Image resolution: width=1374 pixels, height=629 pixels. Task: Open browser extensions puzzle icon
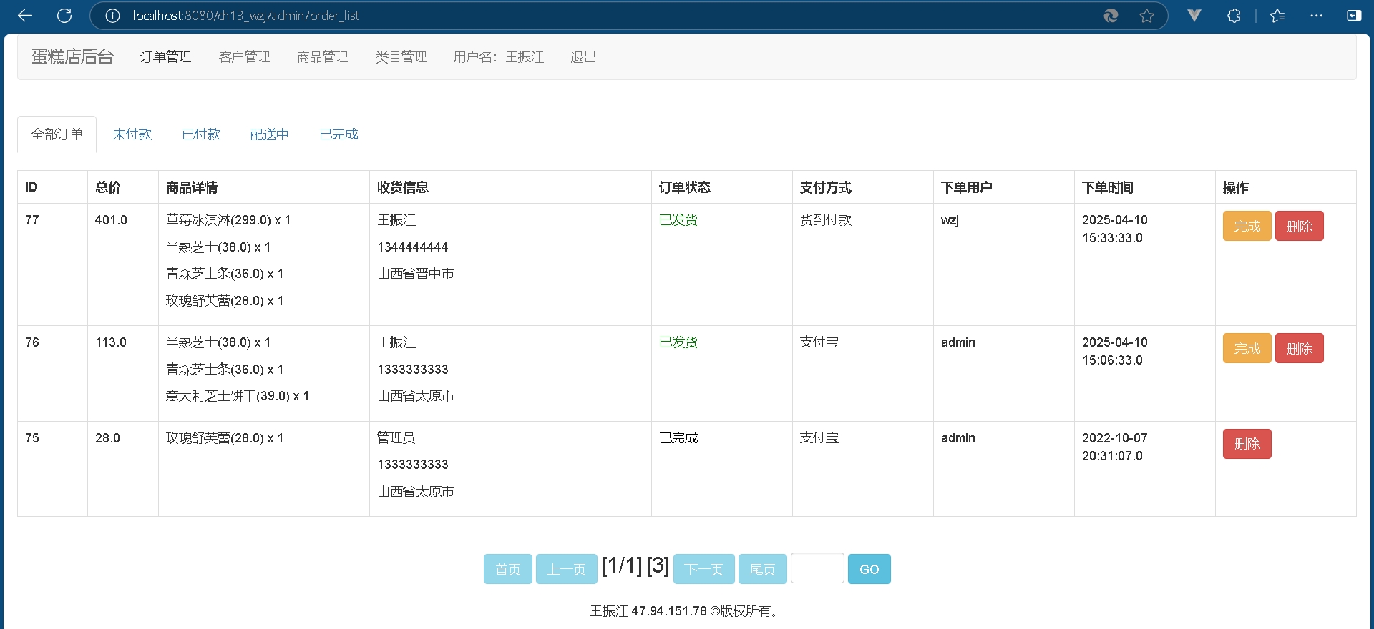(1234, 16)
